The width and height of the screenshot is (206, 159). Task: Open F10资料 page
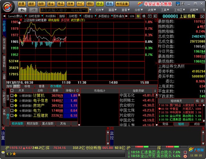50,16
